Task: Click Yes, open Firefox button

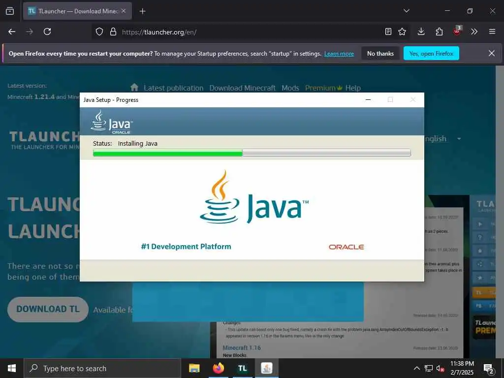Action: click(431, 53)
